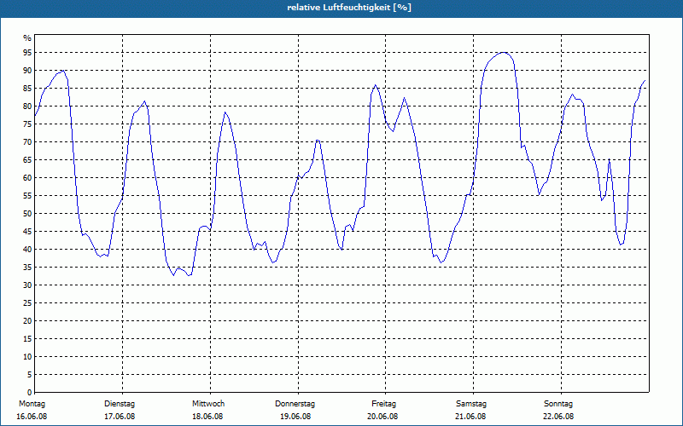This screenshot has width=683, height=426.
Task: Select the 85 y-axis tick label
Action: (x=27, y=89)
